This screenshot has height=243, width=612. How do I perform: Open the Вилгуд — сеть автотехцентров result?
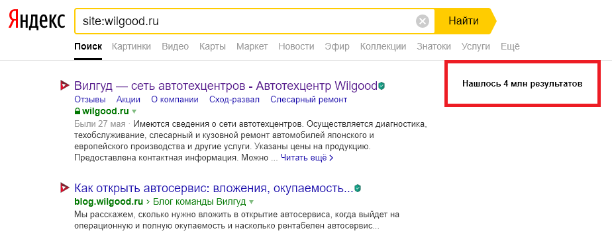226,85
